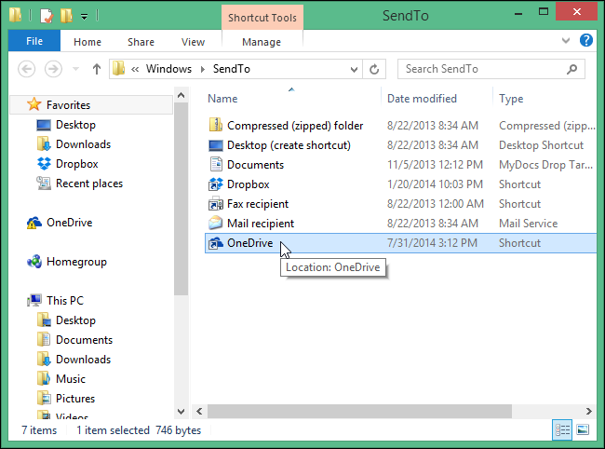Sort by the Name column header
Screen dimensions: 605x449
point(222,99)
